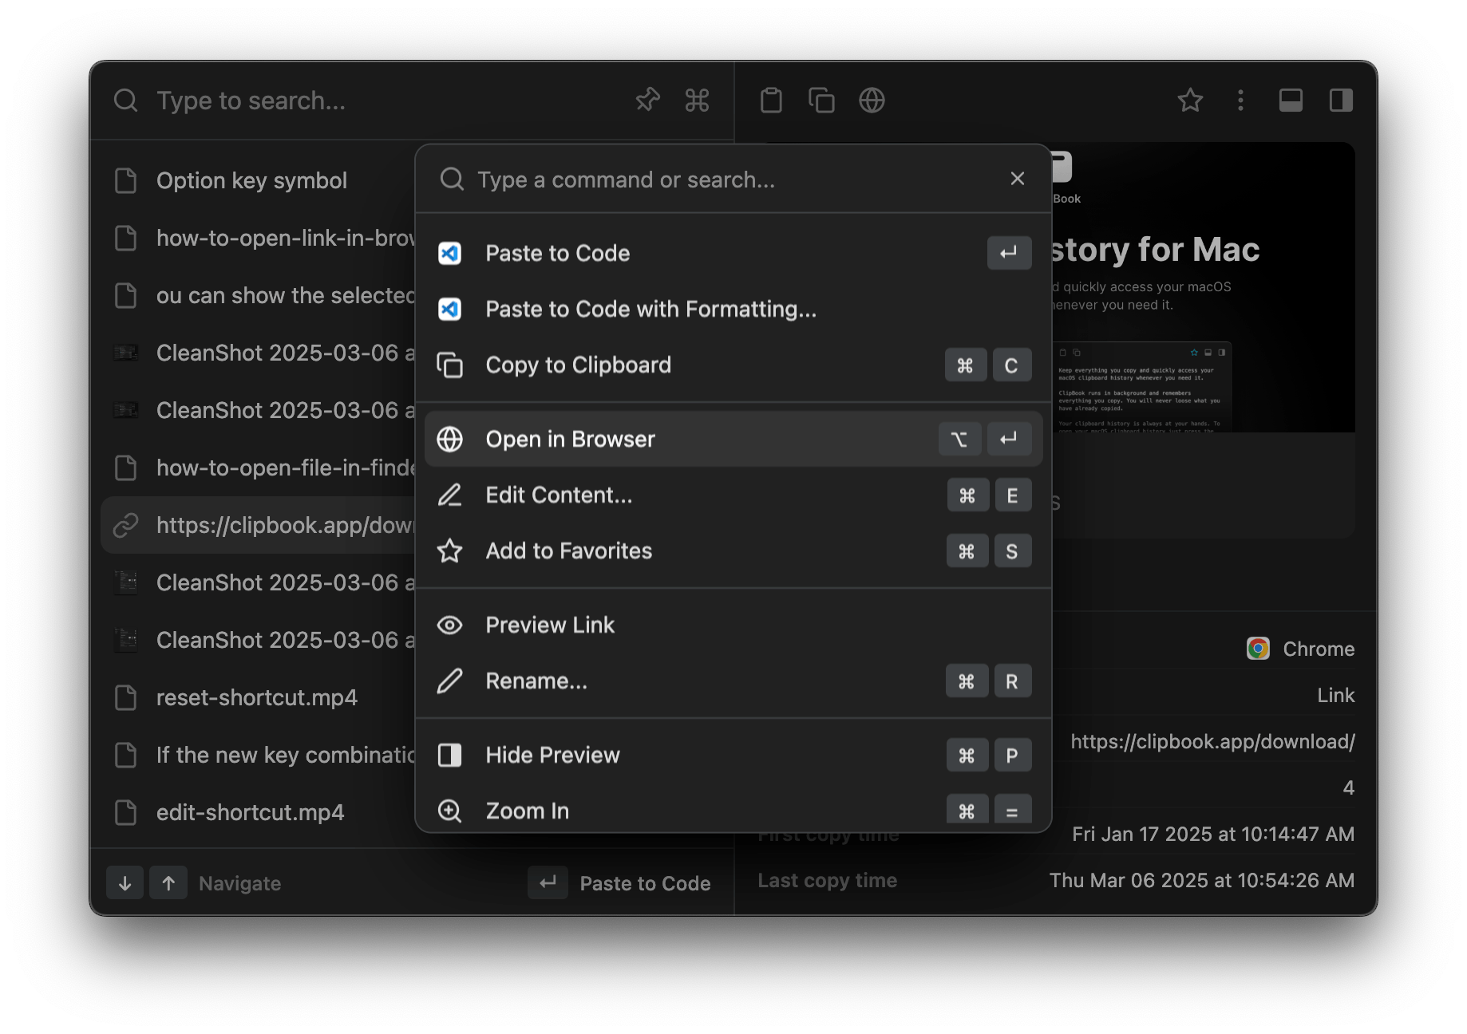Click the First copy time value
1467x1034 pixels.
[x=1213, y=834]
